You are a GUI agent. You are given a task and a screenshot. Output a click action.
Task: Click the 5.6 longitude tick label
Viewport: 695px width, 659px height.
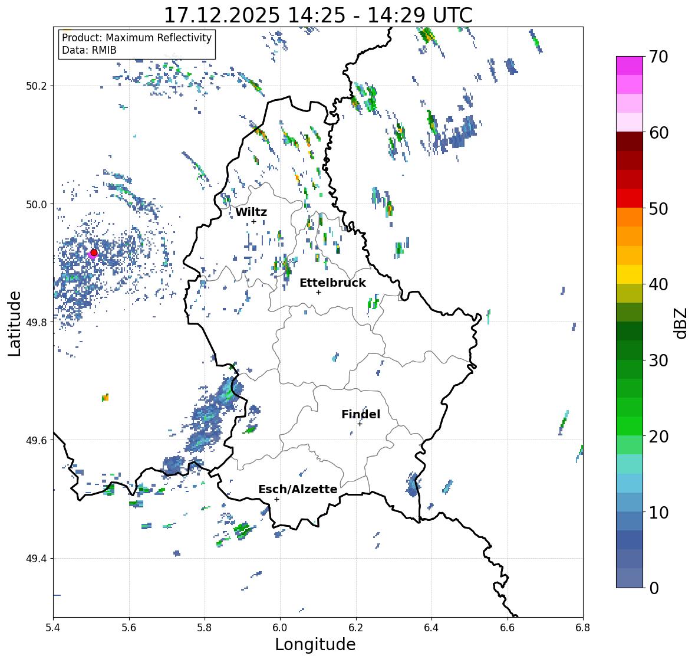129,627
